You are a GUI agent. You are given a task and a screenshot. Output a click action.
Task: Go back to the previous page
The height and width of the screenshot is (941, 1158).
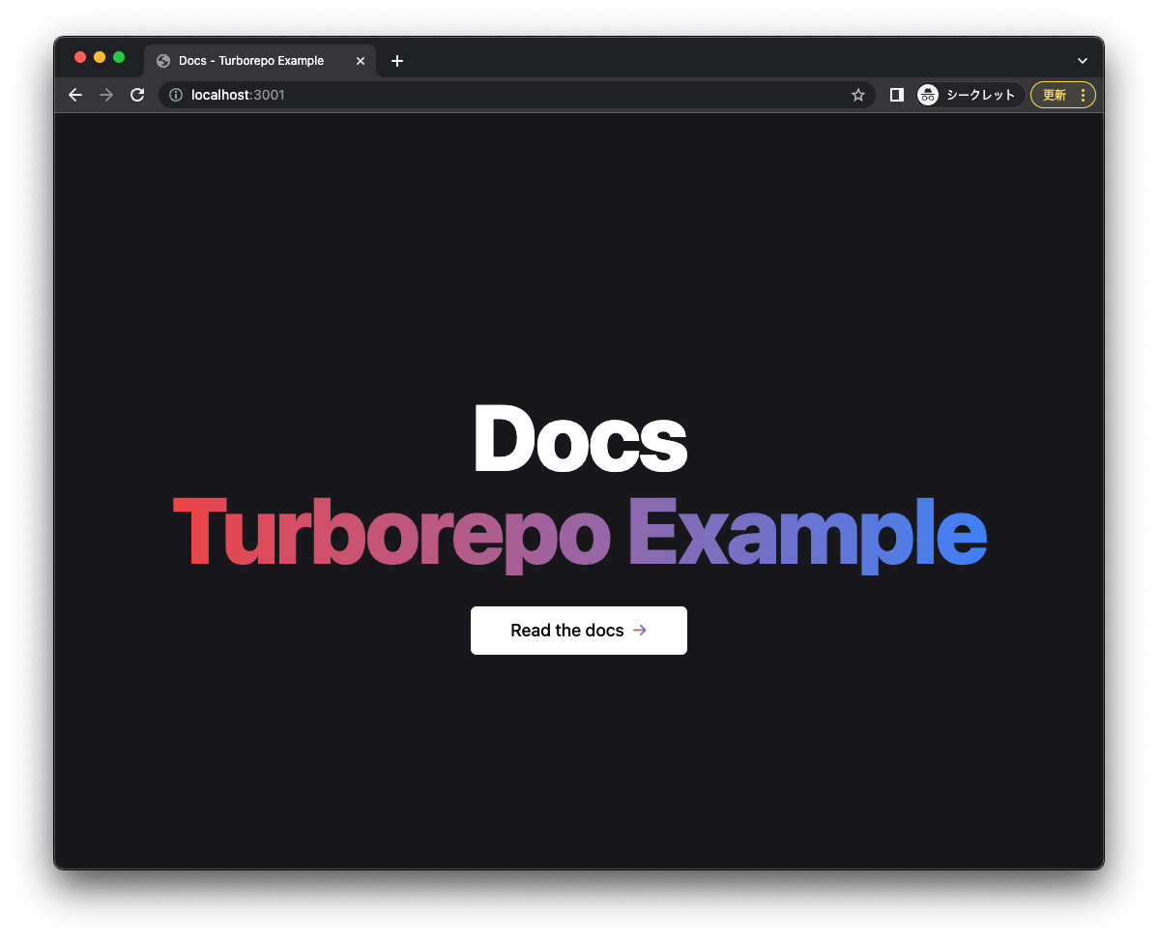(x=75, y=95)
